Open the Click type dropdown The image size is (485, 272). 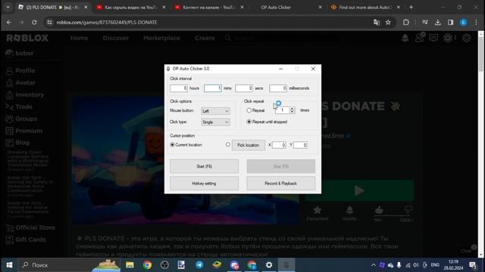(215, 122)
